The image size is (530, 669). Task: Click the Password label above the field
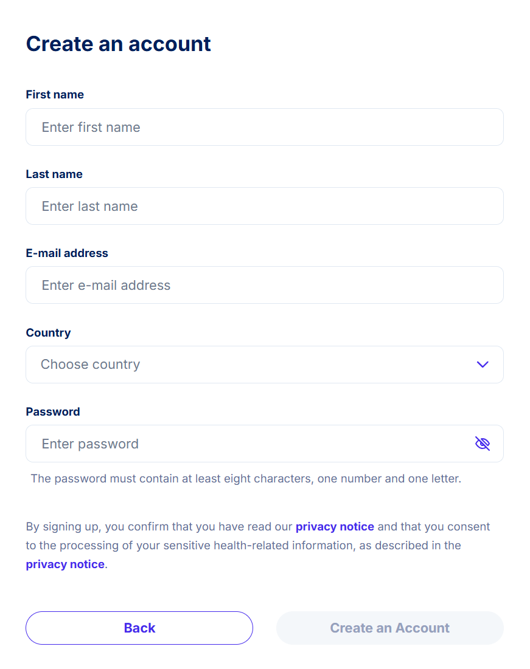pyautogui.click(x=53, y=412)
